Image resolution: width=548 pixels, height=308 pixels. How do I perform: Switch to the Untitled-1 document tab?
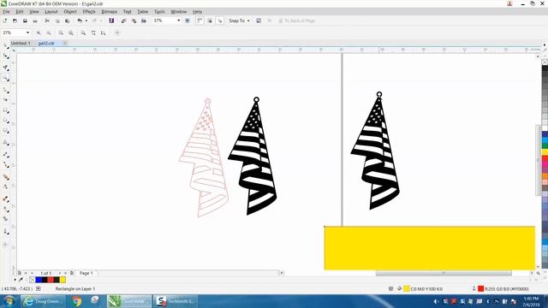pos(21,44)
